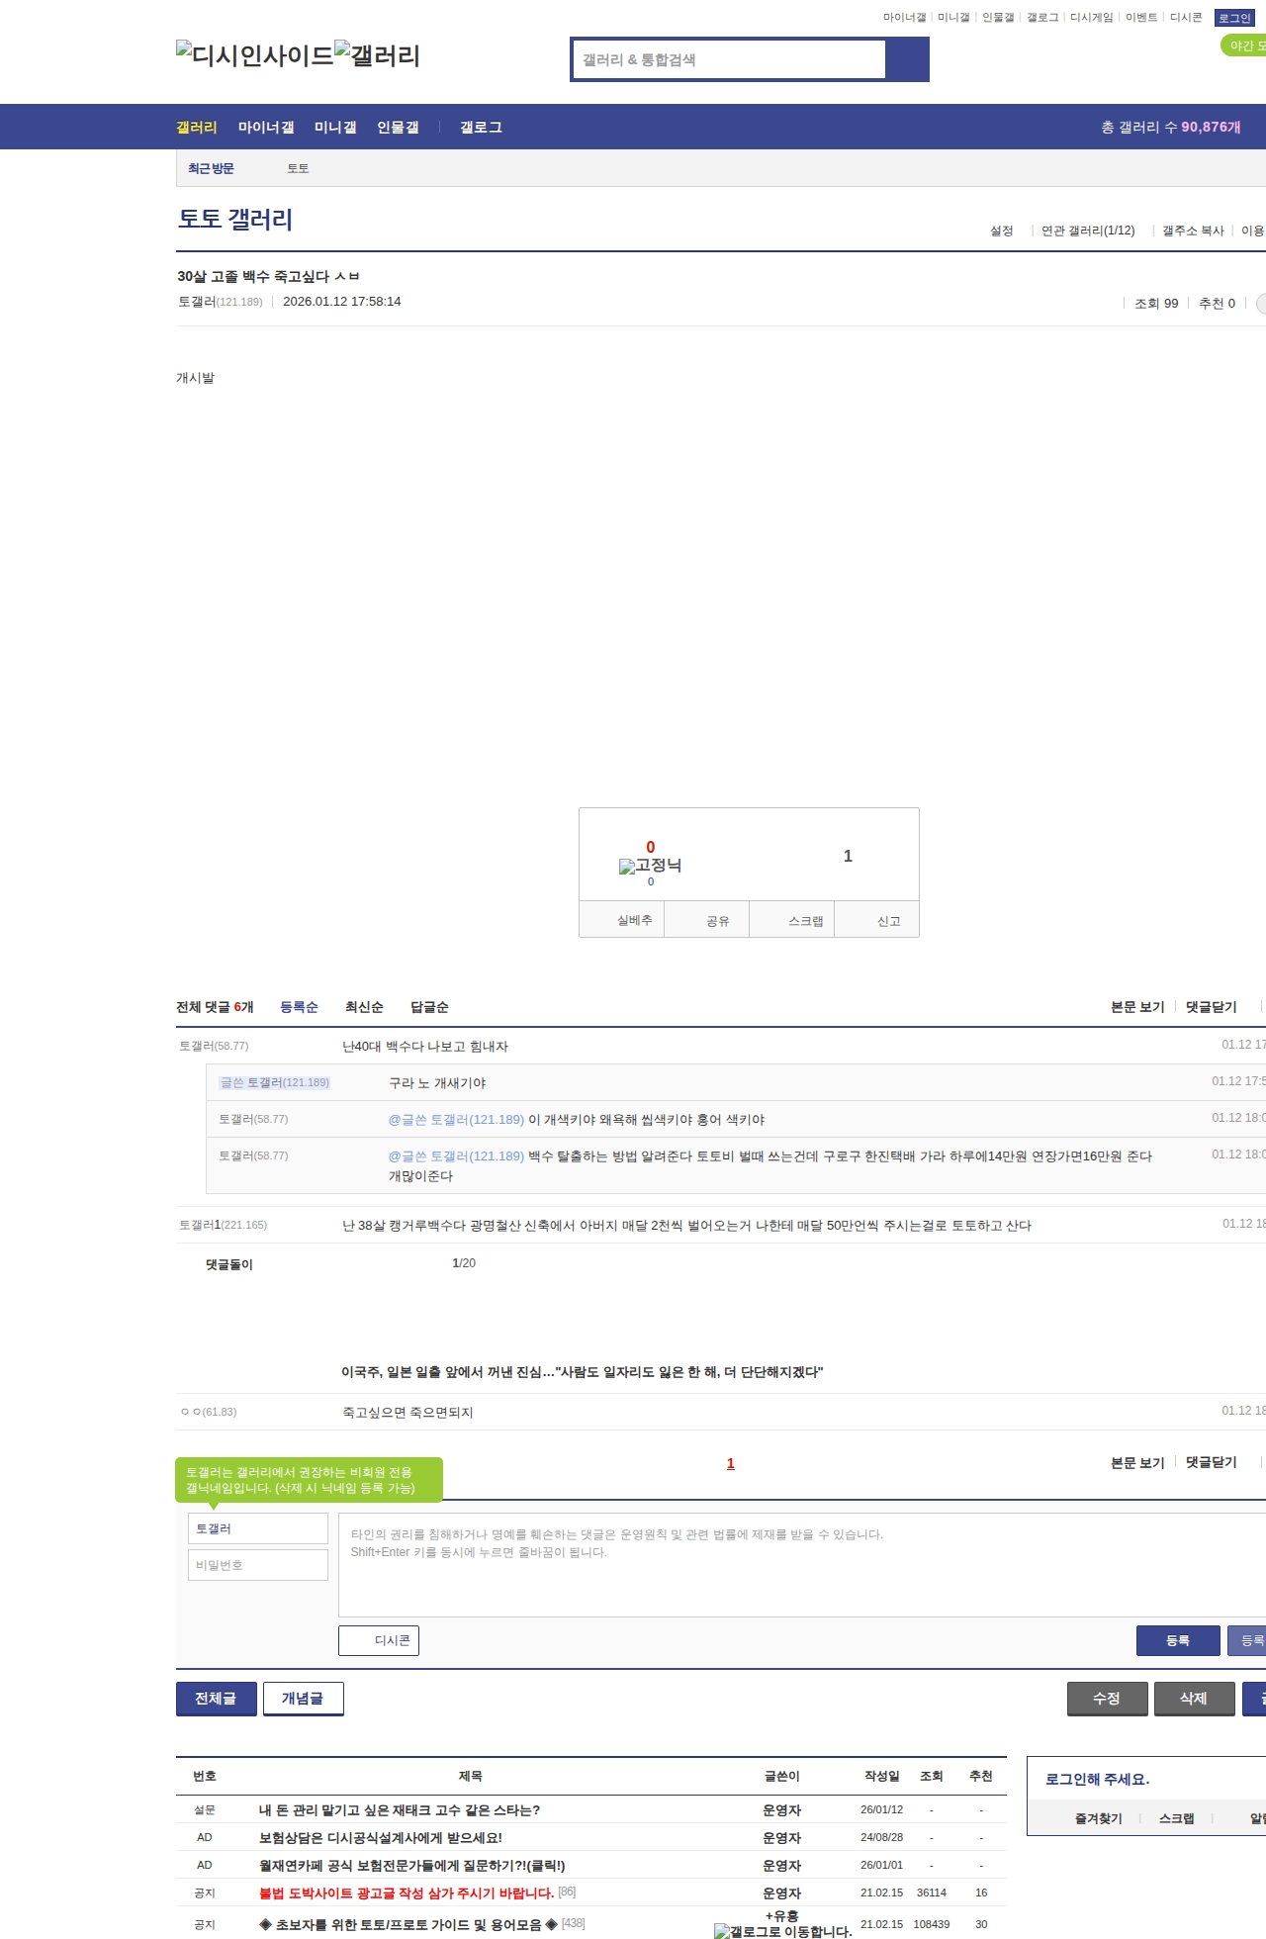The image size is (1266, 1939).
Task: Toggle 댓글닫기 above the comment list
Action: click(1212, 1007)
